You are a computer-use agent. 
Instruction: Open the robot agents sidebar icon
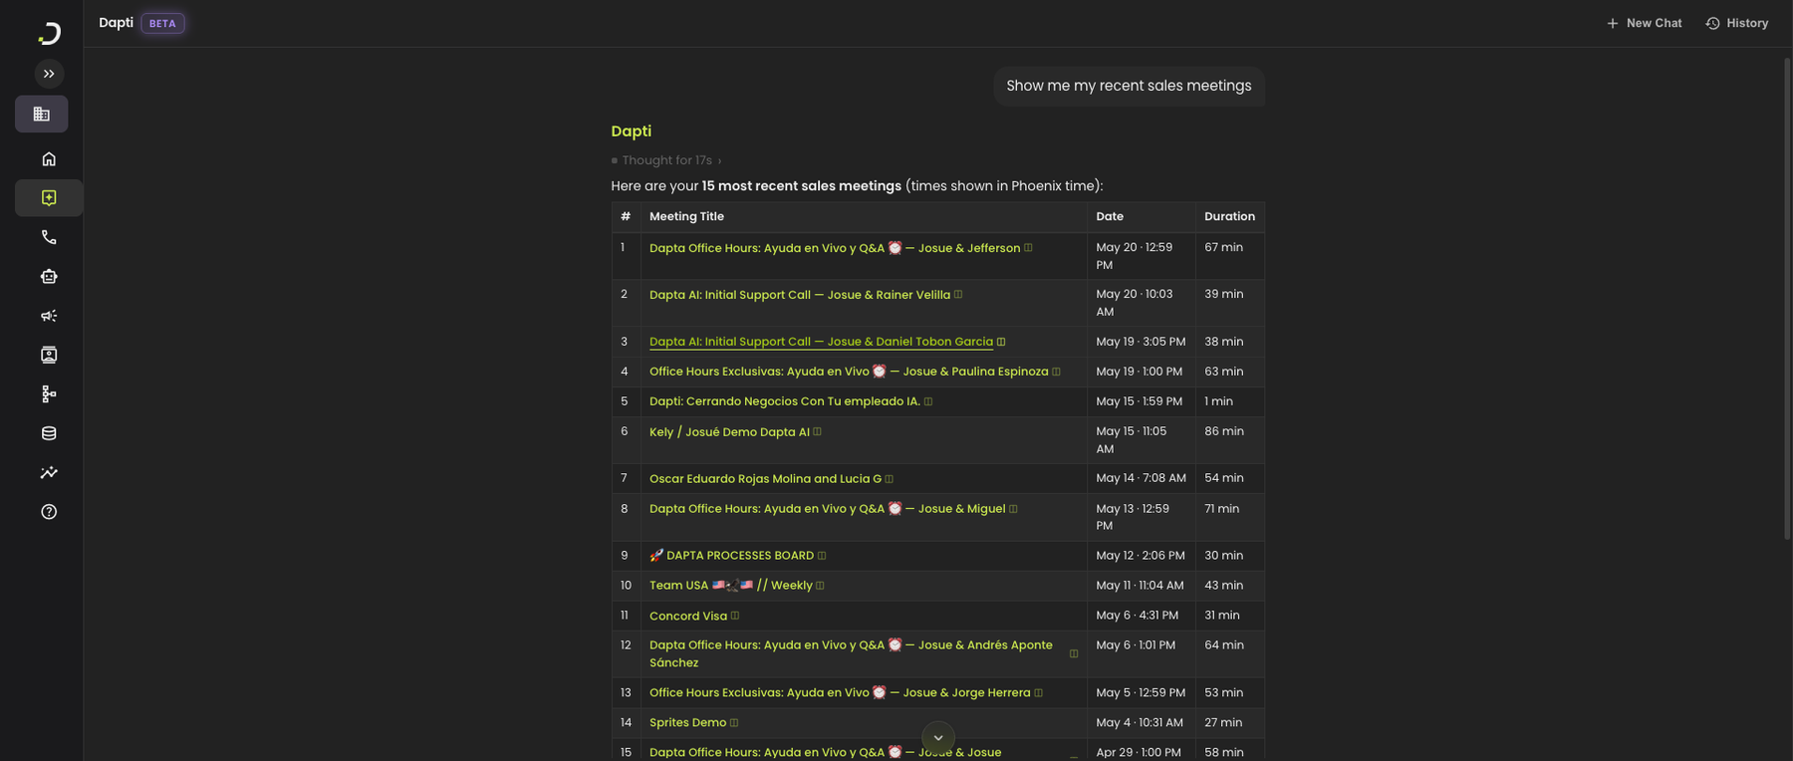click(x=49, y=276)
